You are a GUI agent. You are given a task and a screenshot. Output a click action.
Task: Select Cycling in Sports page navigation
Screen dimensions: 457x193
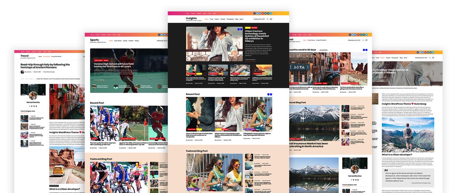[x=125, y=41]
